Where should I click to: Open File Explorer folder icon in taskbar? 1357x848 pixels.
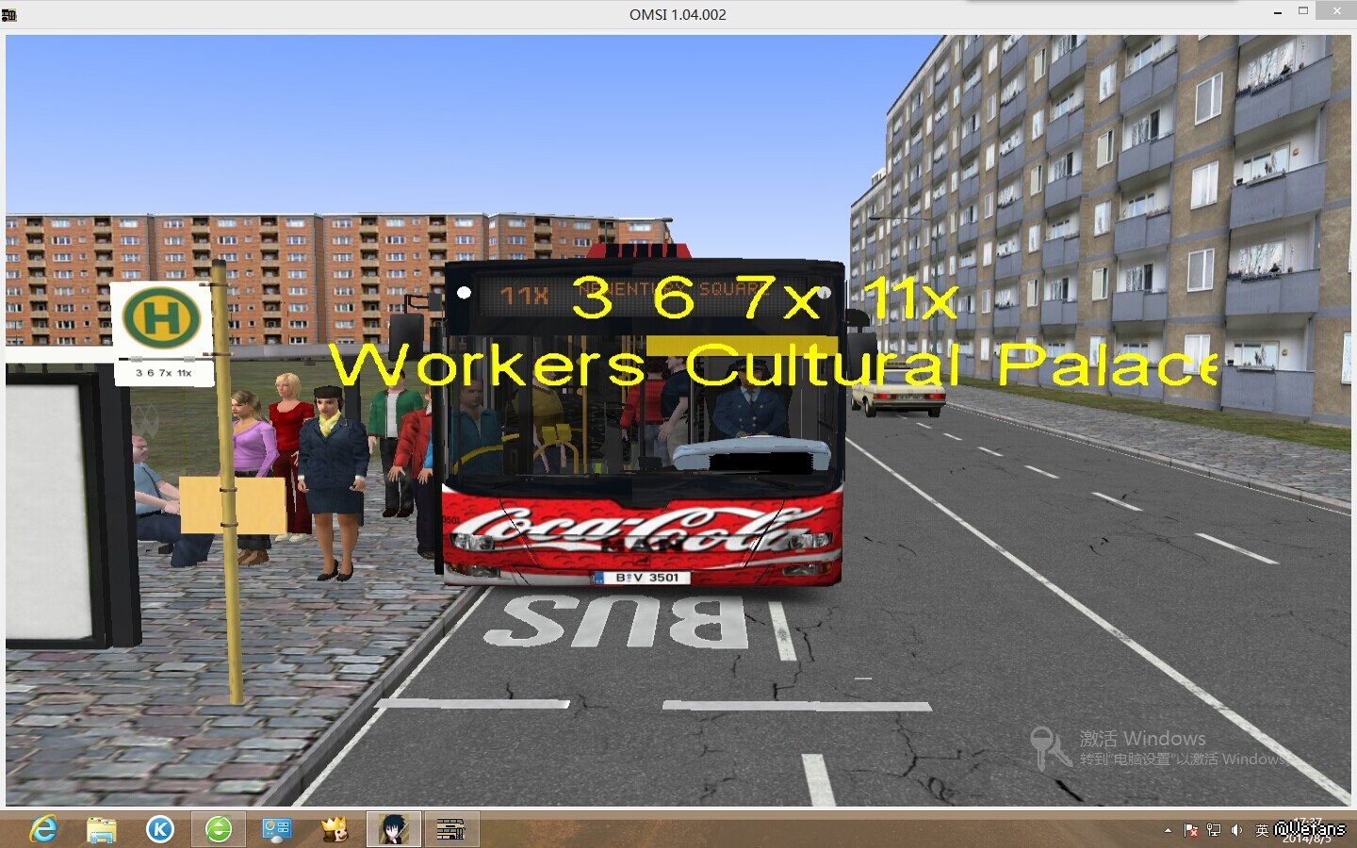(x=102, y=829)
